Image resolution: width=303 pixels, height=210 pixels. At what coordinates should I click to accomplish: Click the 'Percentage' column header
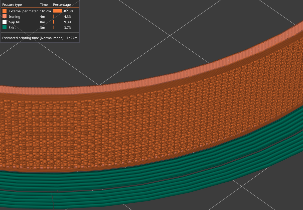(x=62, y=5)
